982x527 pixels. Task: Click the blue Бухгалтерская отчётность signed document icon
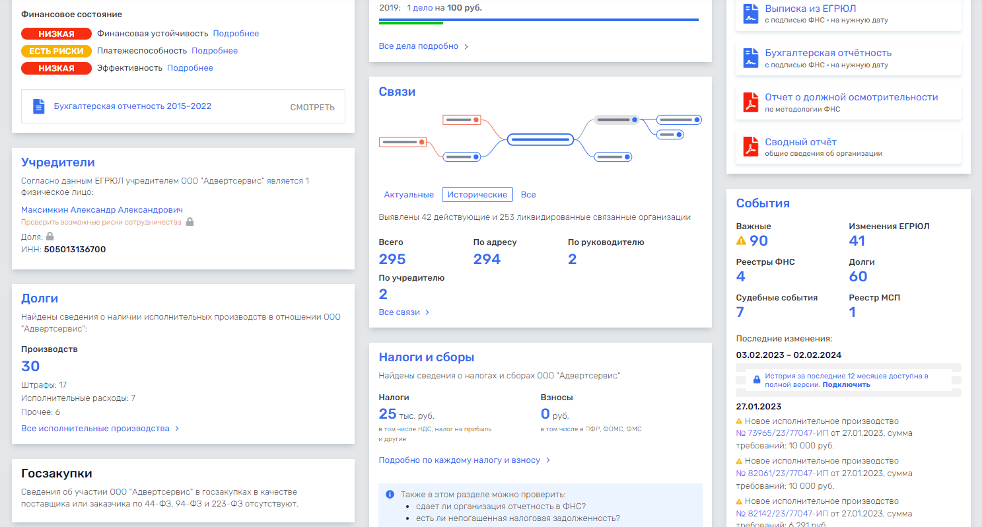[x=751, y=58]
